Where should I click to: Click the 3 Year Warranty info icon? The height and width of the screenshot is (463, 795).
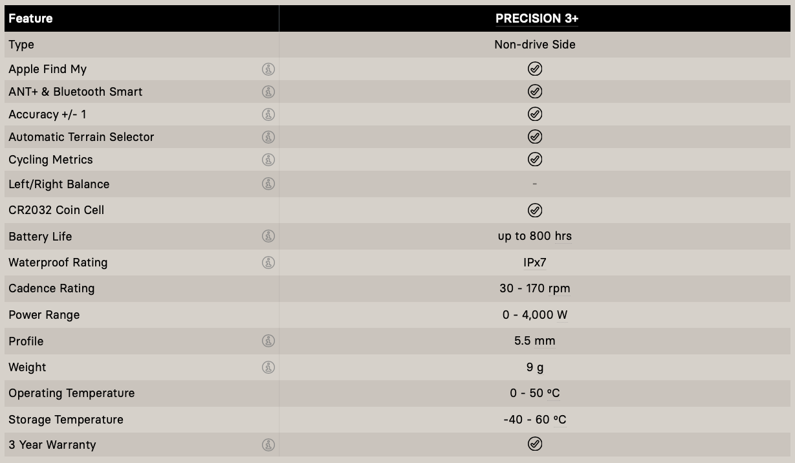point(268,445)
